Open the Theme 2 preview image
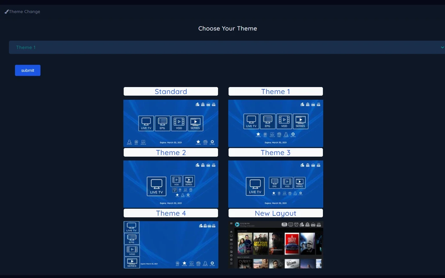This screenshot has width=445, height=278. 171,184
